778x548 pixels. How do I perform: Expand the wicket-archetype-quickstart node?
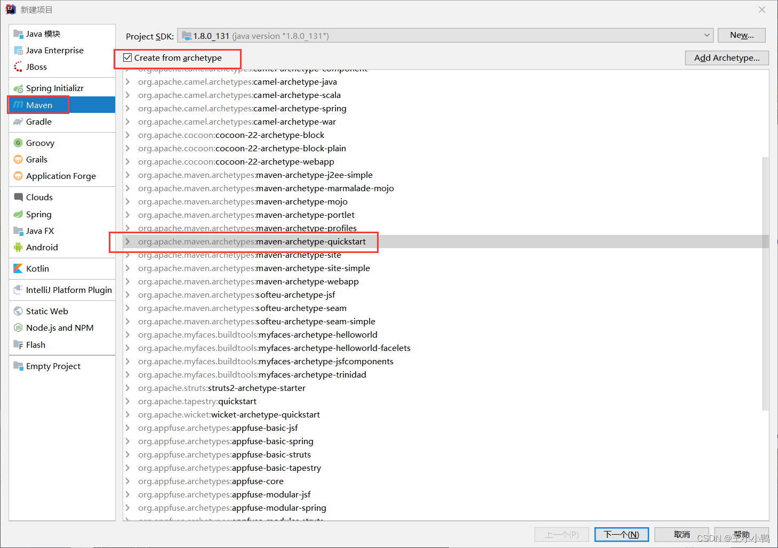128,414
